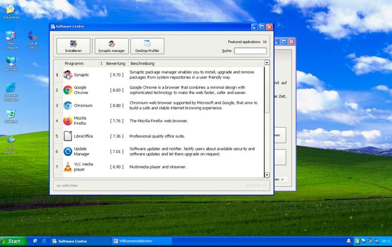Screen dimensions: 392x247
Task: Select the Update Manager icon
Action: pyautogui.click(x=68, y=151)
